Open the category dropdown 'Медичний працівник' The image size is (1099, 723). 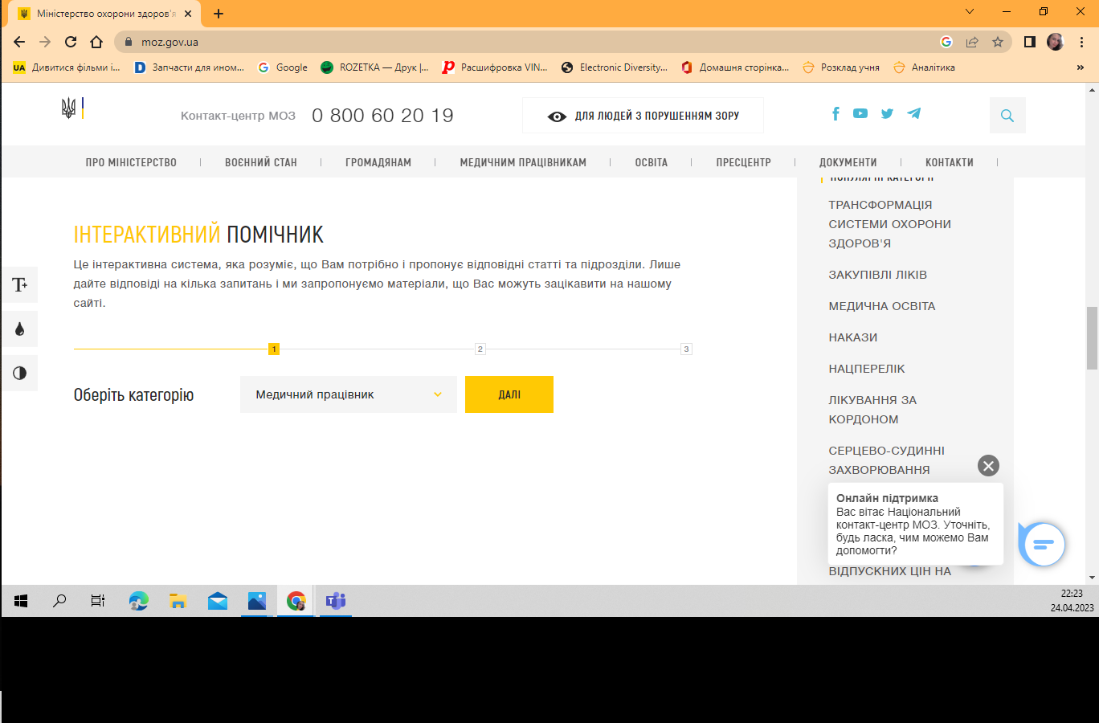[348, 394]
